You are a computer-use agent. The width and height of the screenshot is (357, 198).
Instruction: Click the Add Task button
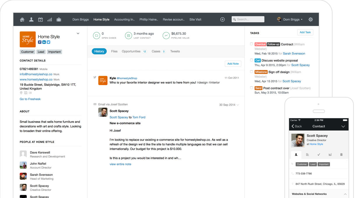(x=305, y=32)
